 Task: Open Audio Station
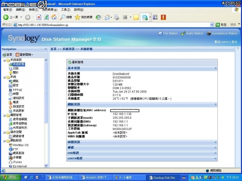tap(192, 34)
